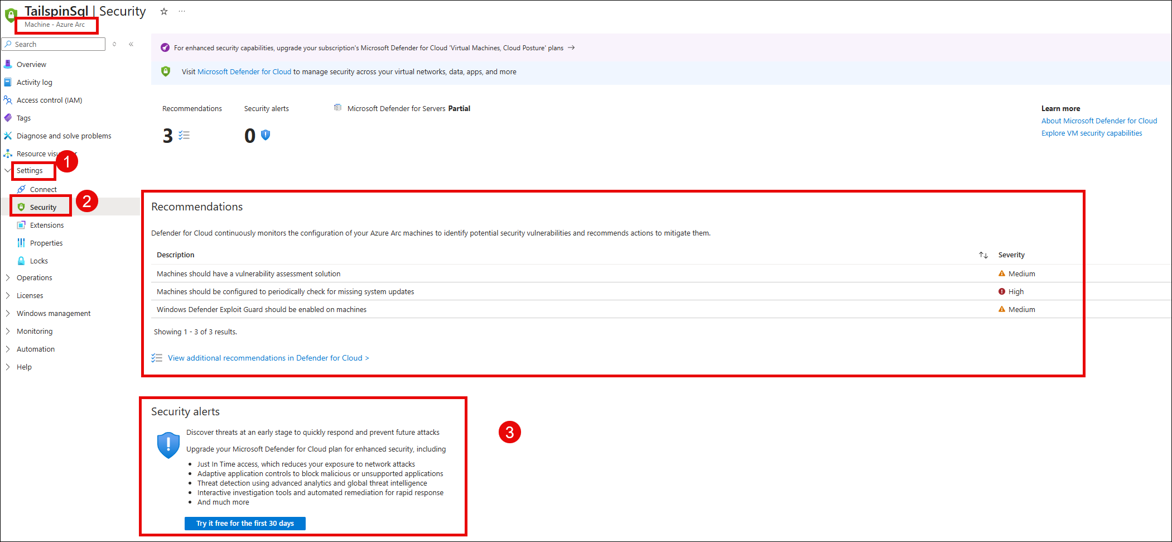Collapse the sidebar with the double-chevron

point(131,44)
